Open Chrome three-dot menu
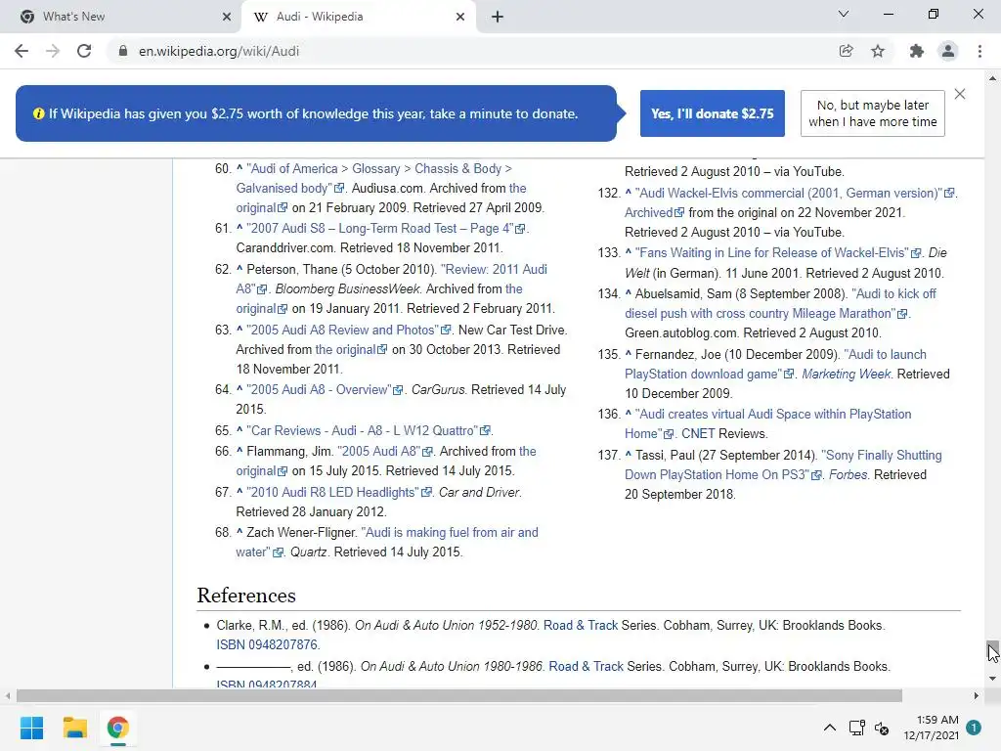Screen dimensions: 1001x751 click(979, 51)
